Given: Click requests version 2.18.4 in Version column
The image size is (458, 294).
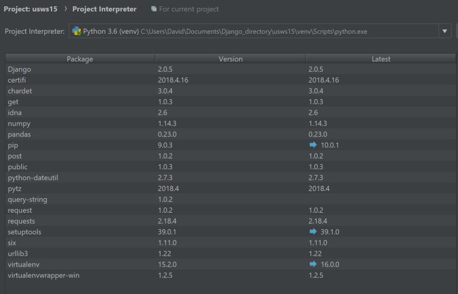Looking at the screenshot, I should click(x=167, y=221).
